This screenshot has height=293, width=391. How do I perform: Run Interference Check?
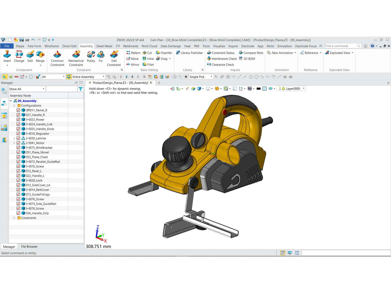pos(222,59)
